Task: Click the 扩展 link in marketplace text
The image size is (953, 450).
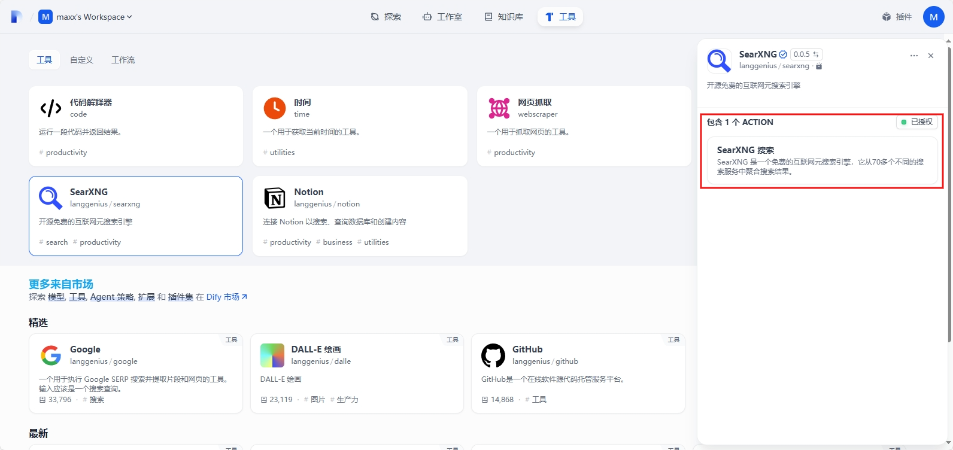Action: (146, 297)
